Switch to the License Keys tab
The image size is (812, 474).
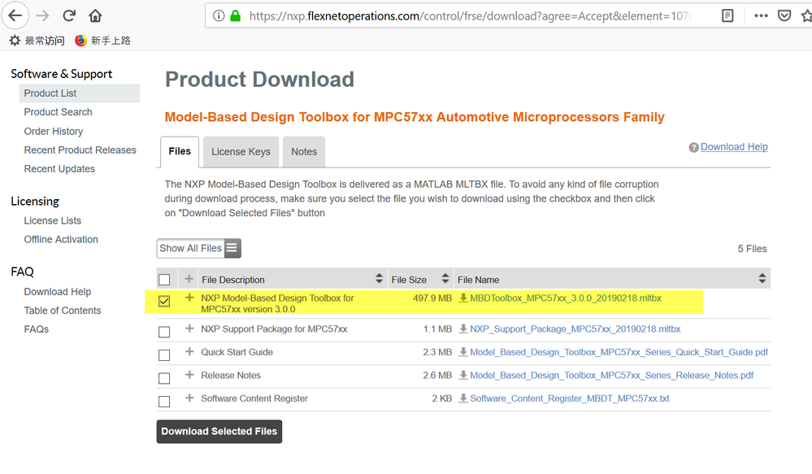coord(241,152)
